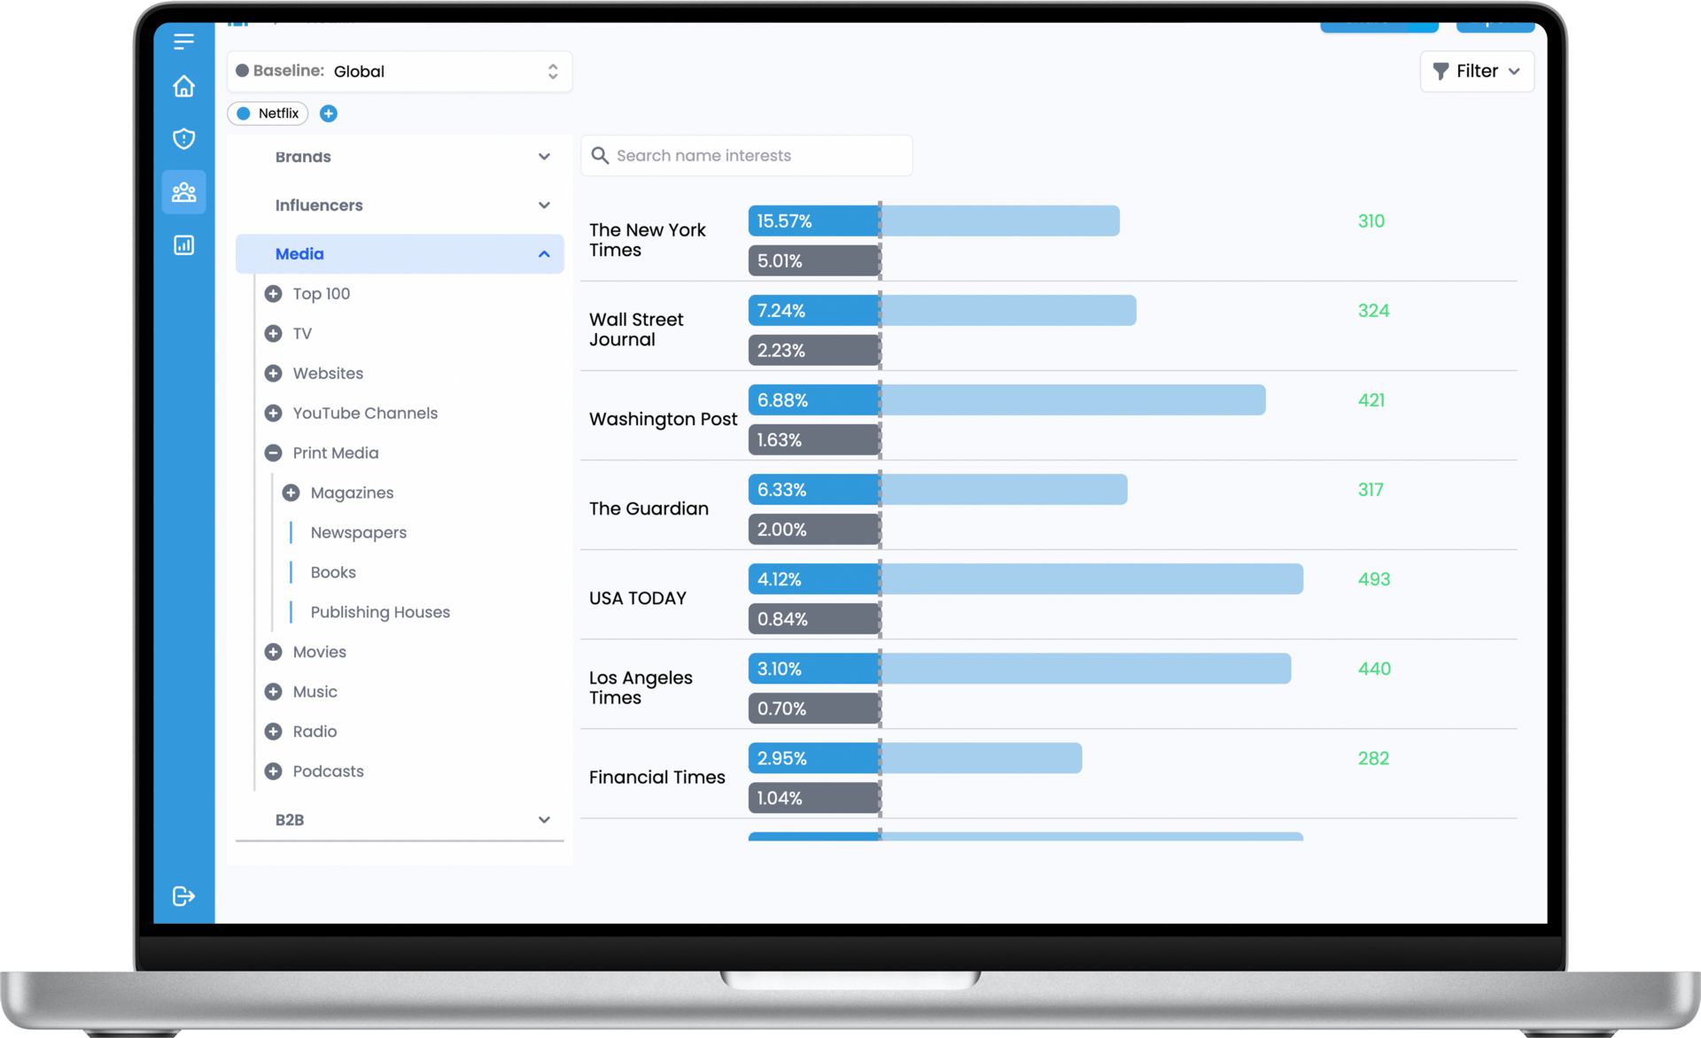Click Financial Times label
1701x1038 pixels.
pos(656,777)
